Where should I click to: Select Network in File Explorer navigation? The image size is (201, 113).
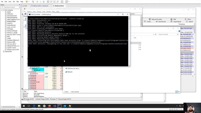[x=69, y=72]
